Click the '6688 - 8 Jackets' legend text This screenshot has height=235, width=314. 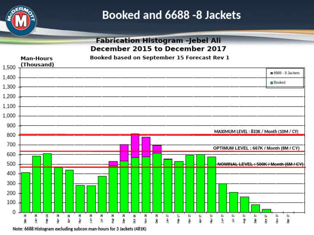pos(286,73)
